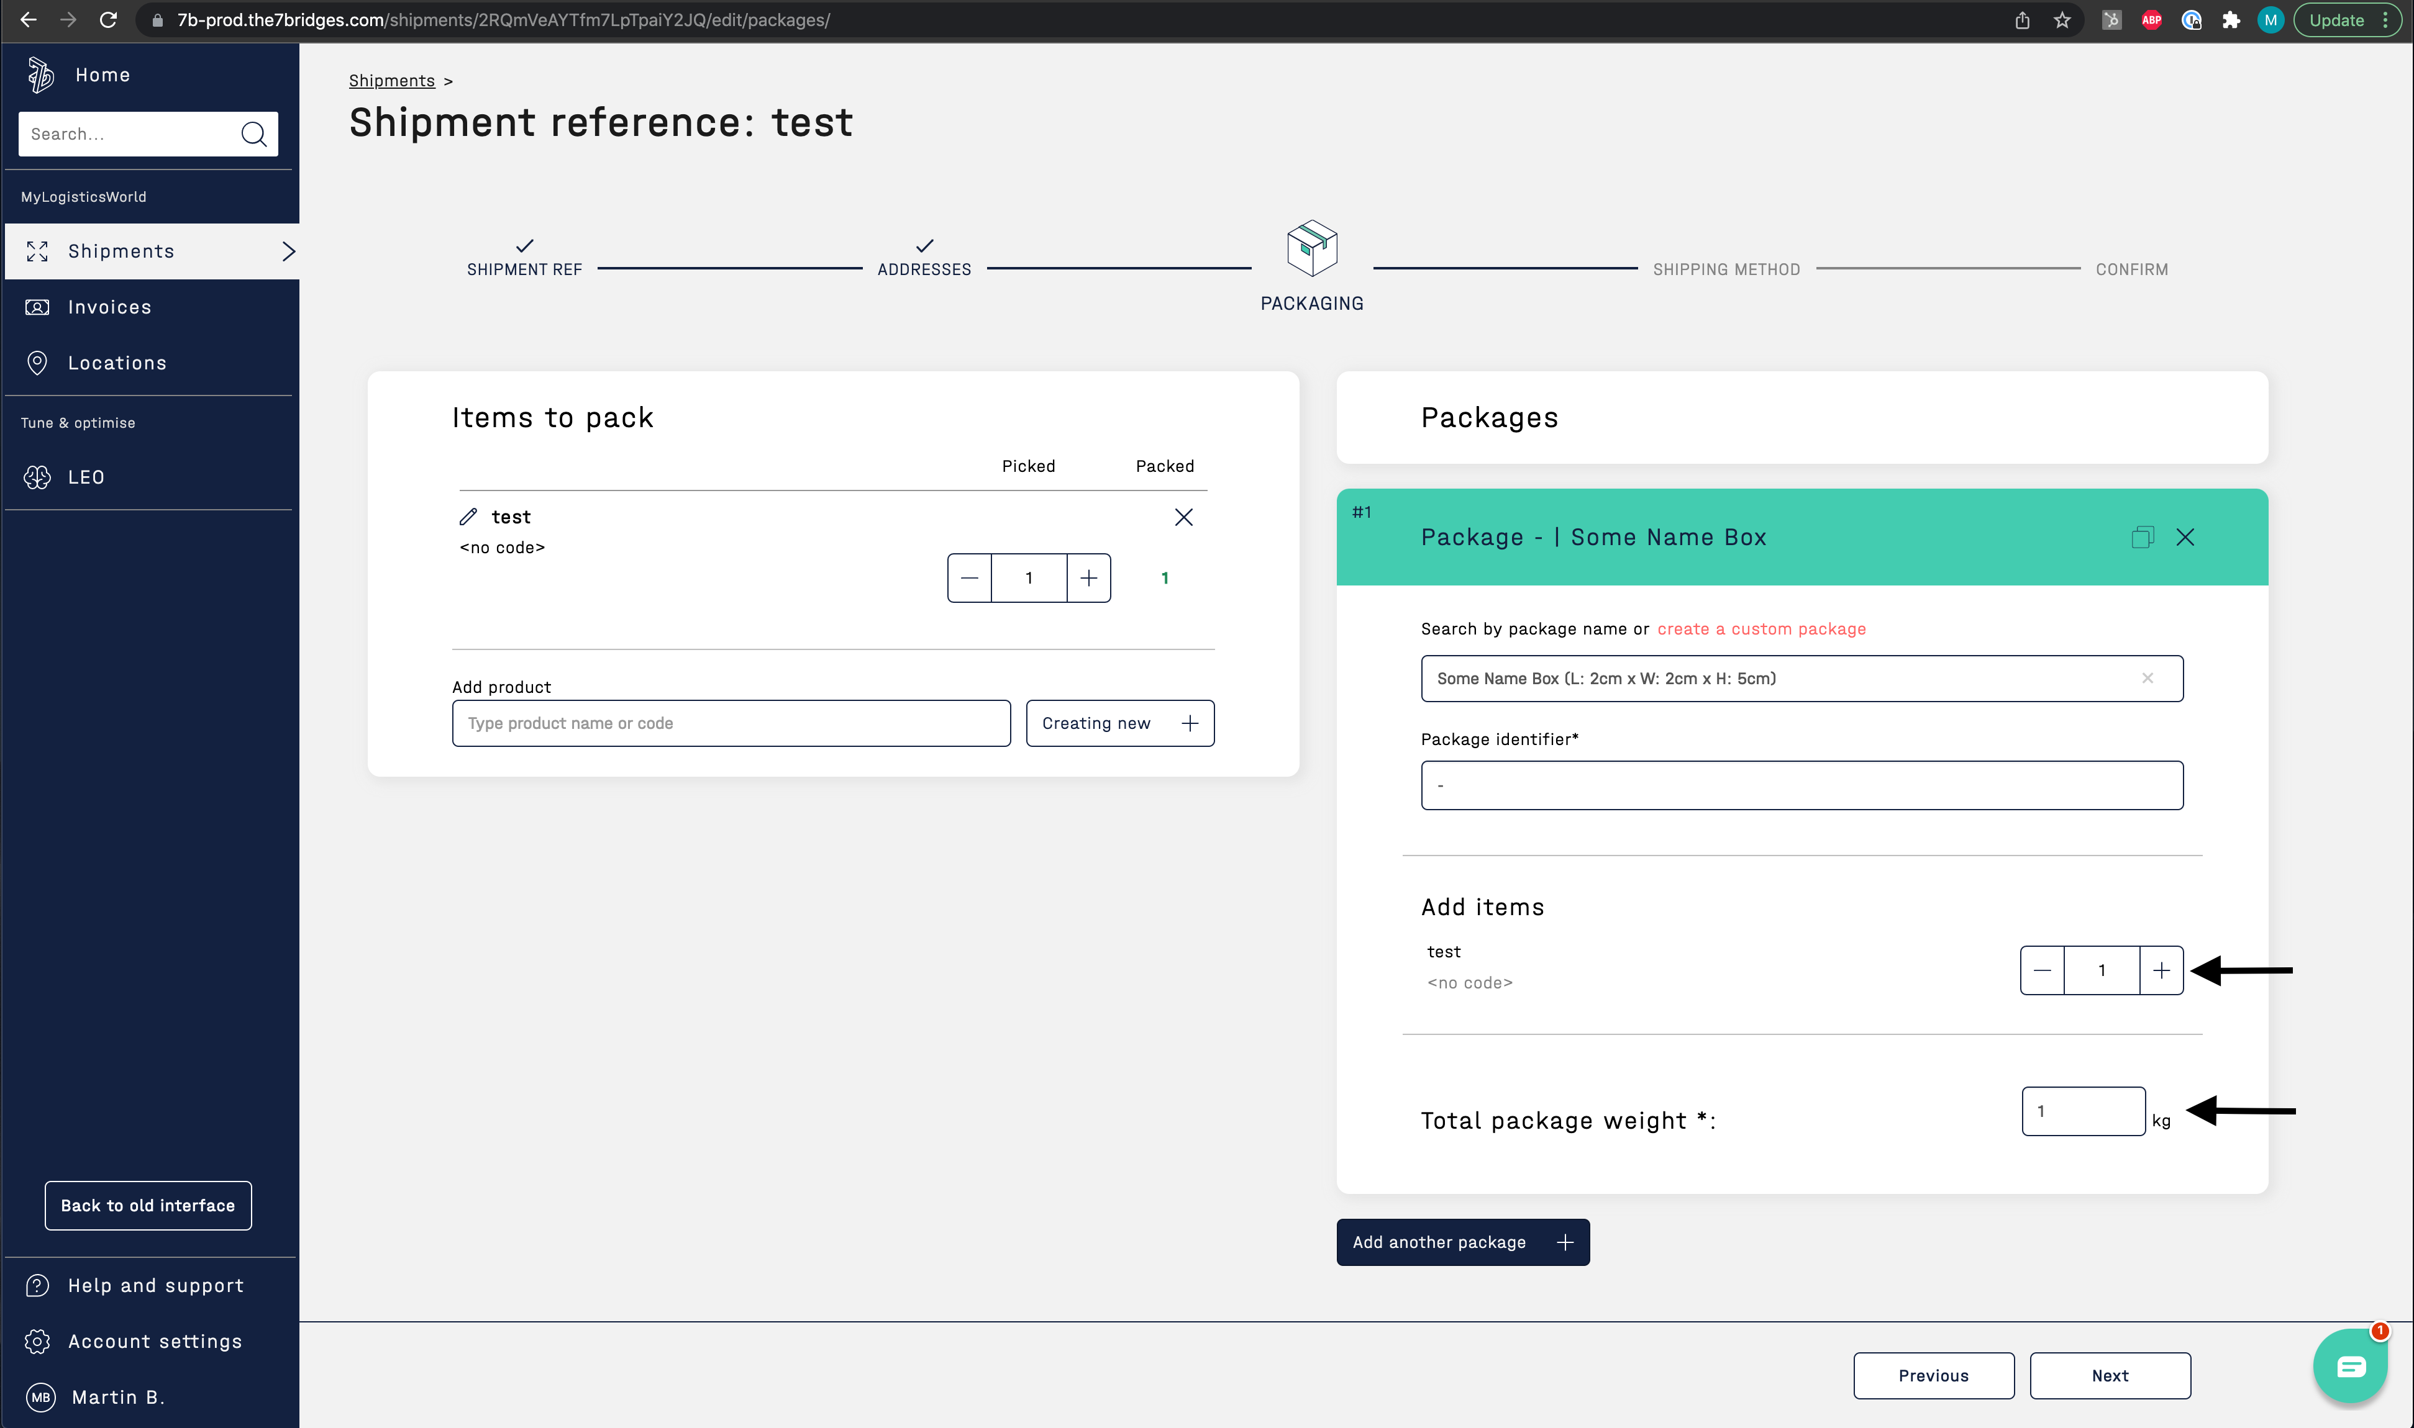Click the edit pencil next to test item
2414x1428 pixels.
click(x=468, y=517)
